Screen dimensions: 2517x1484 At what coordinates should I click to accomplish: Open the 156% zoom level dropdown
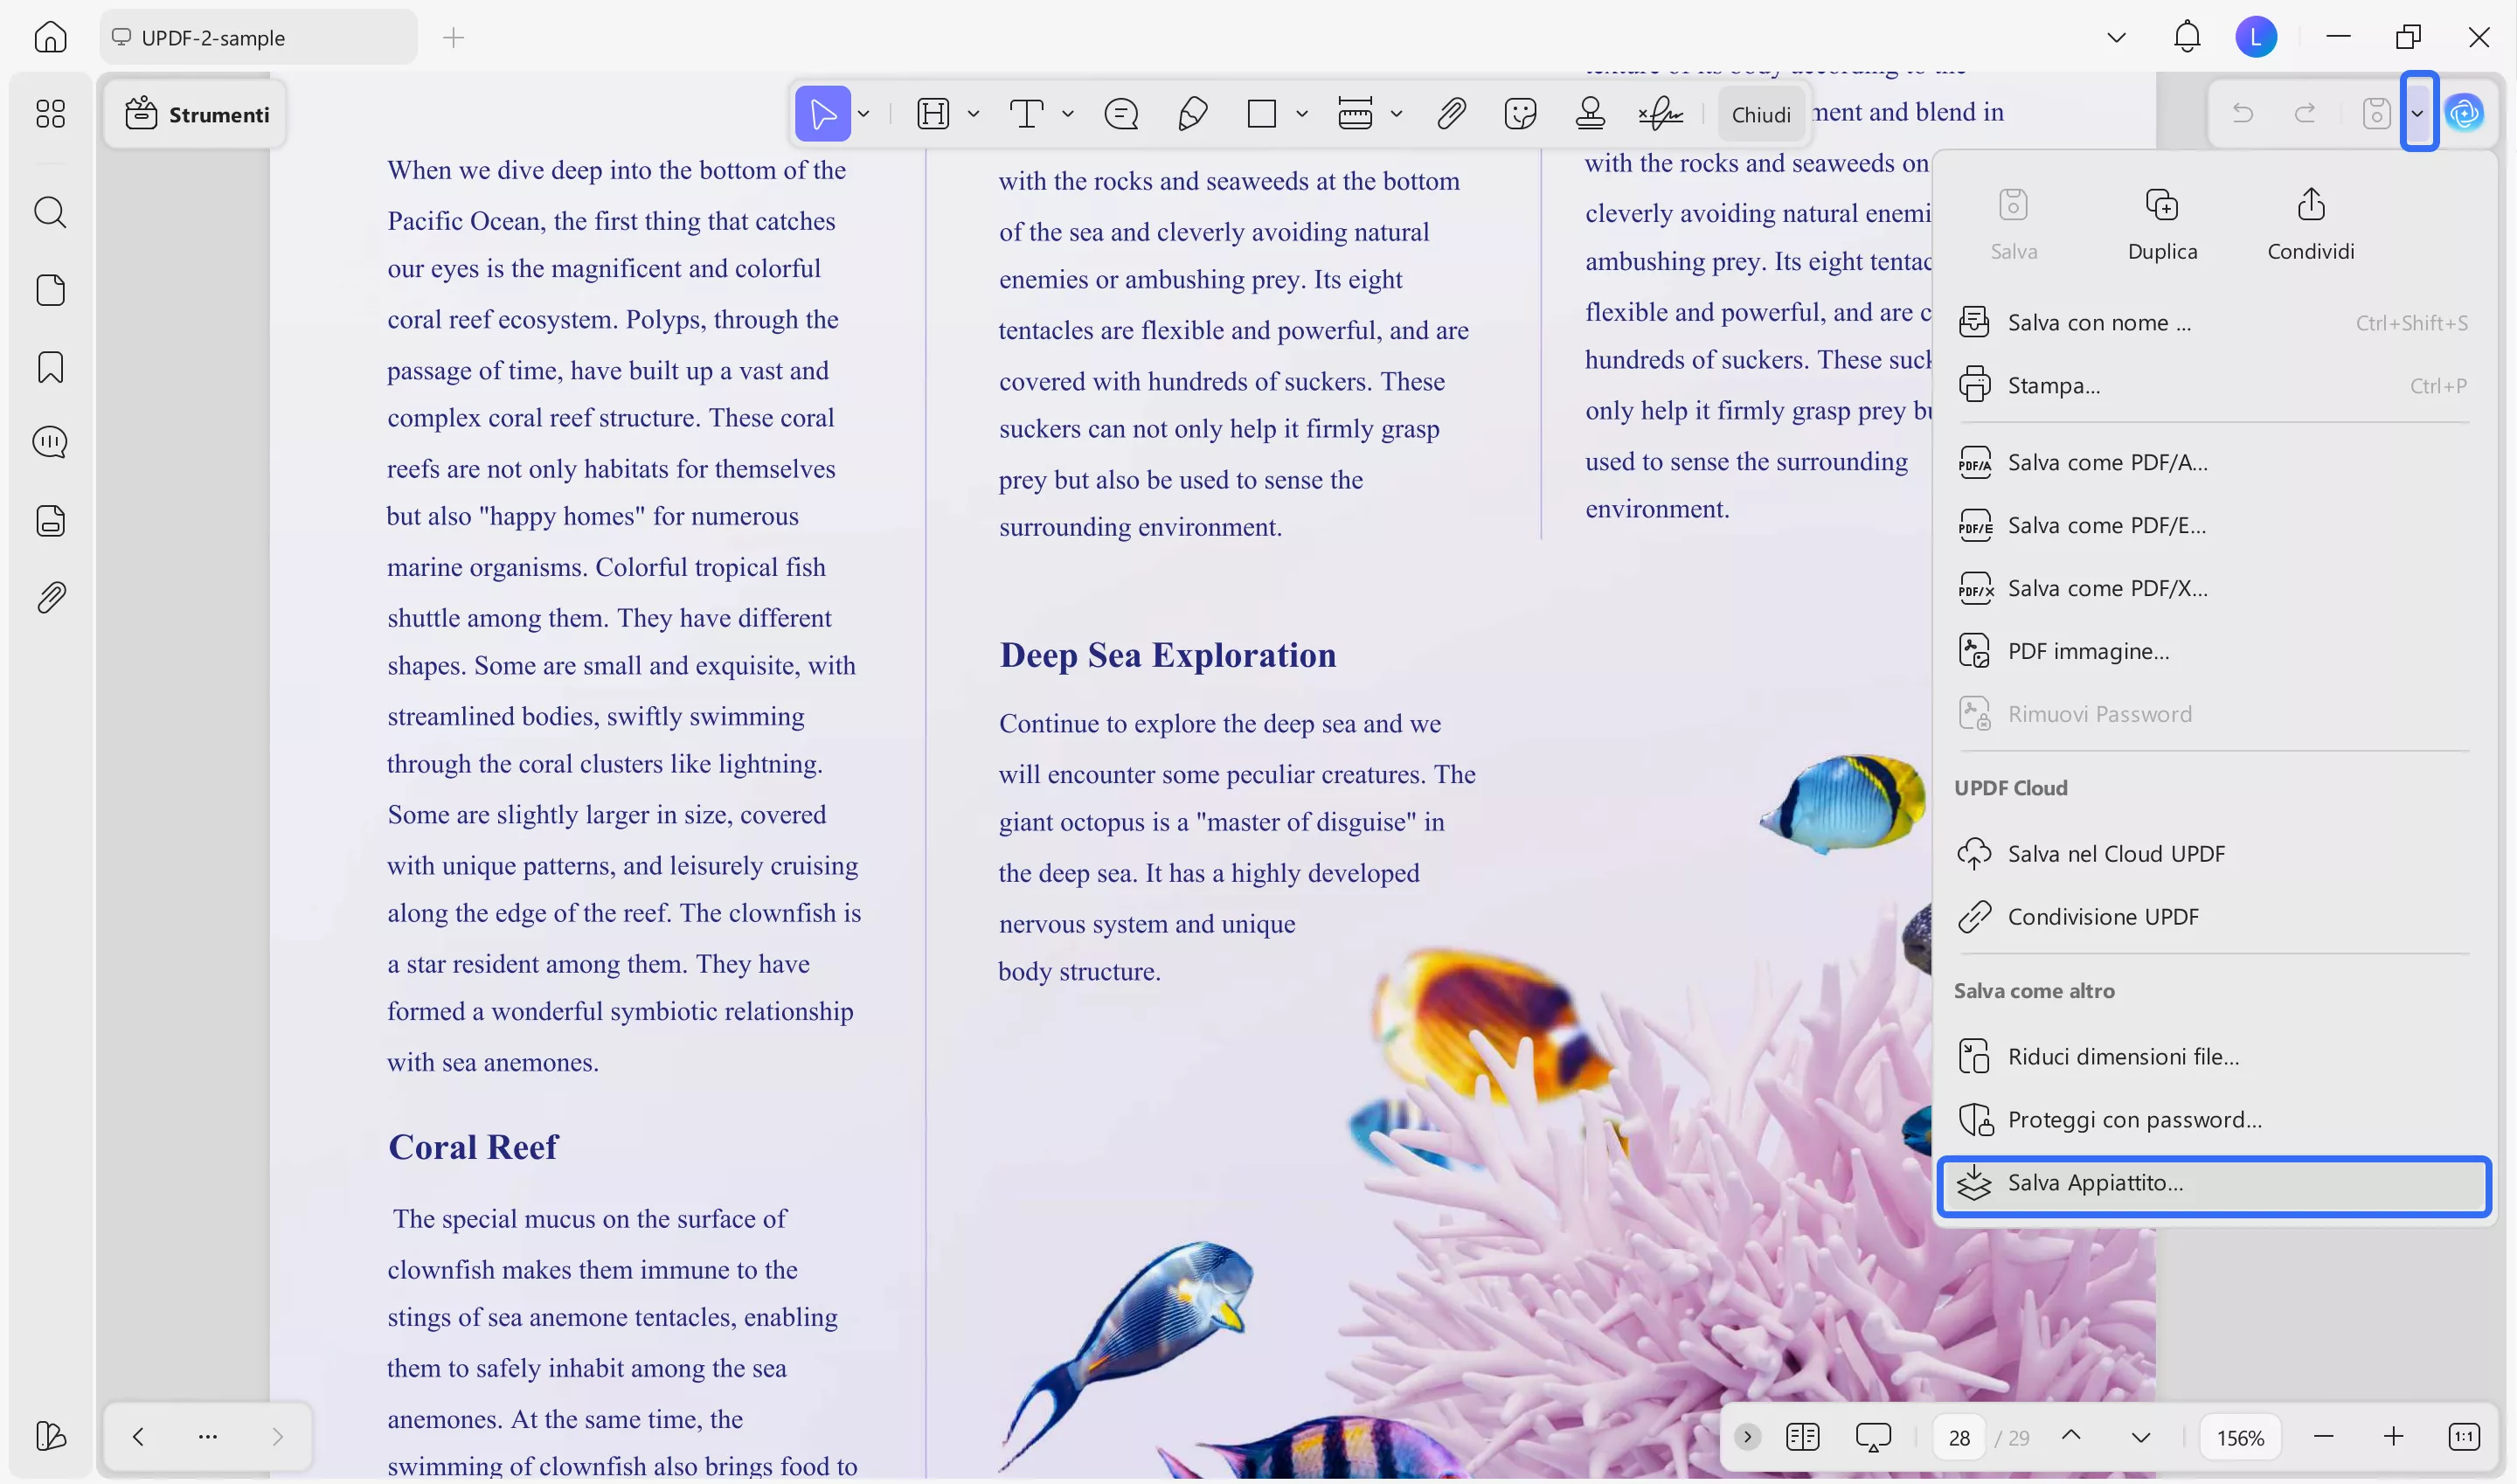pyautogui.click(x=2239, y=1437)
